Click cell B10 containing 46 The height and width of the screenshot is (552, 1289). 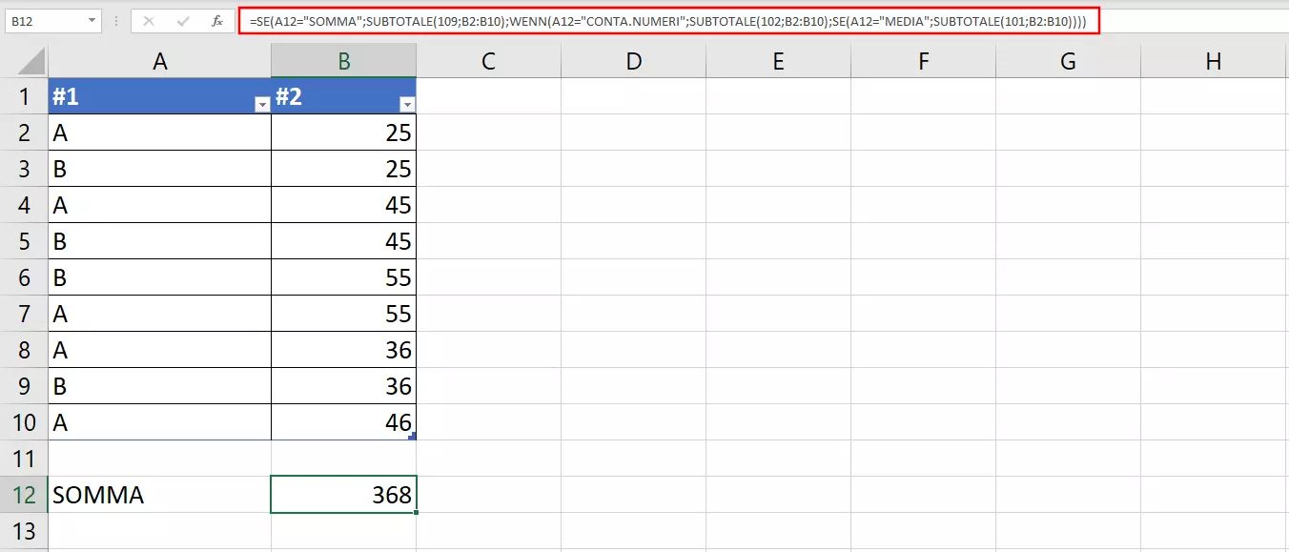tap(344, 422)
